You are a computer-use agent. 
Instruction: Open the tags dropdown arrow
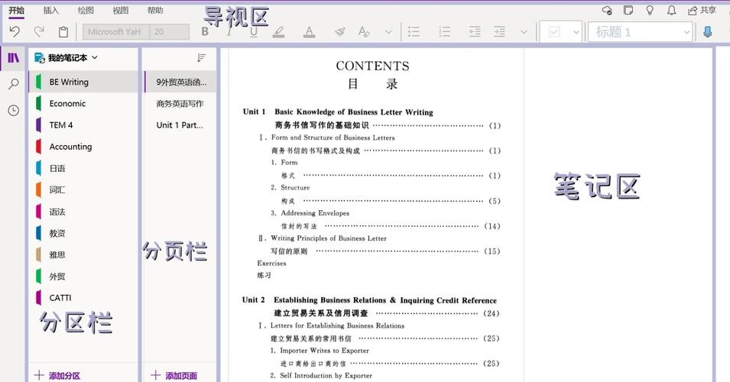click(576, 32)
